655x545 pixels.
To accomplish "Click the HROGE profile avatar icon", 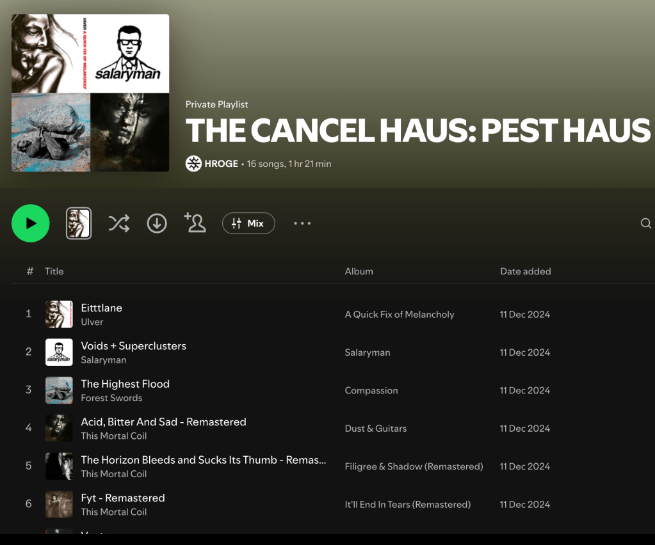I will pyautogui.click(x=193, y=164).
